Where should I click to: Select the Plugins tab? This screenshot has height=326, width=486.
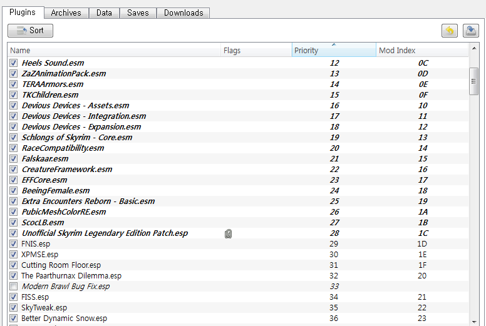click(x=23, y=12)
